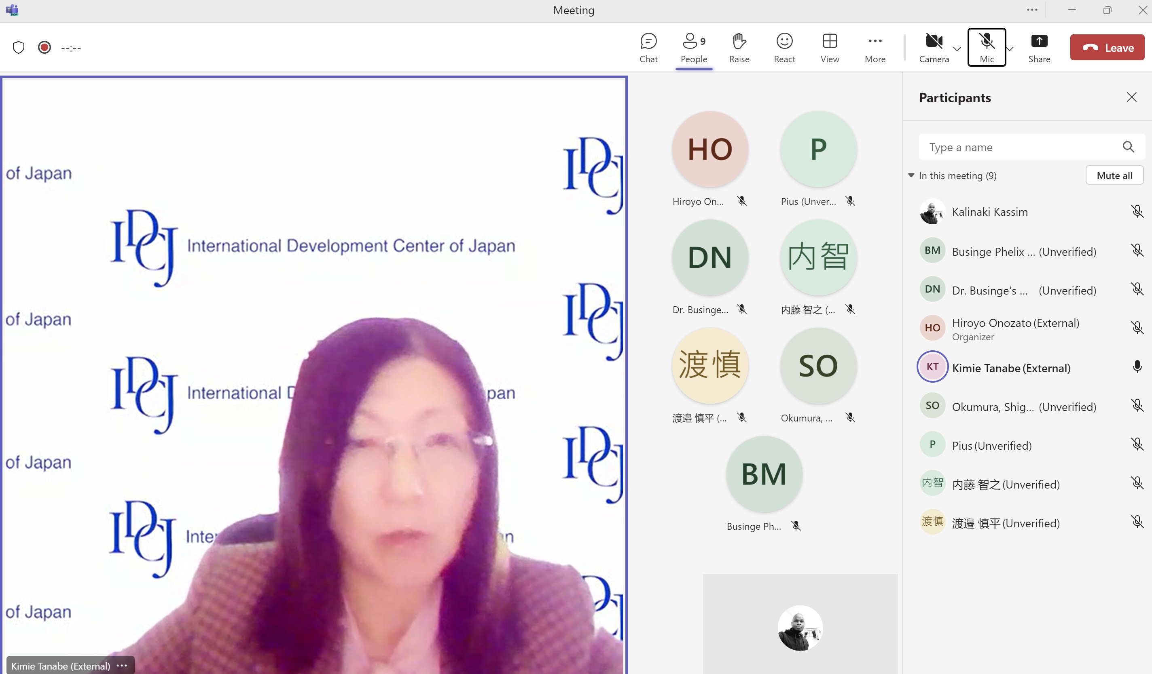Mute all participants
Screen dimensions: 1152x674
click(x=1114, y=175)
